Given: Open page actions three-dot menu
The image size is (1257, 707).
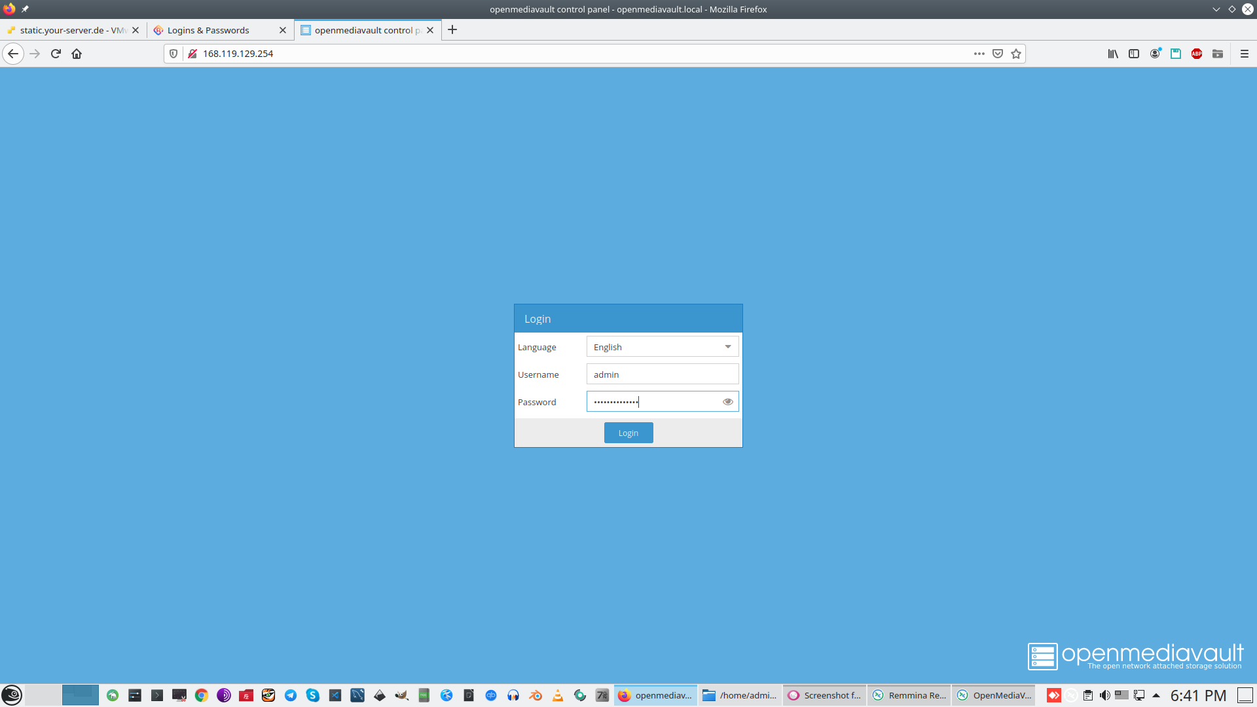Looking at the screenshot, I should point(979,54).
